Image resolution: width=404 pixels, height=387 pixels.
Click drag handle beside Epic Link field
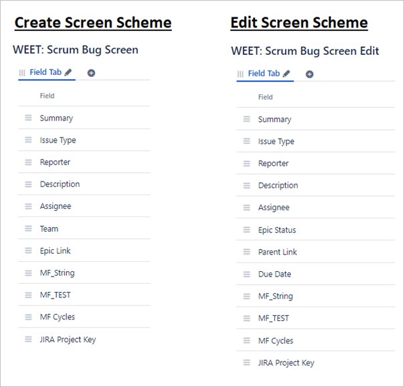click(28, 250)
